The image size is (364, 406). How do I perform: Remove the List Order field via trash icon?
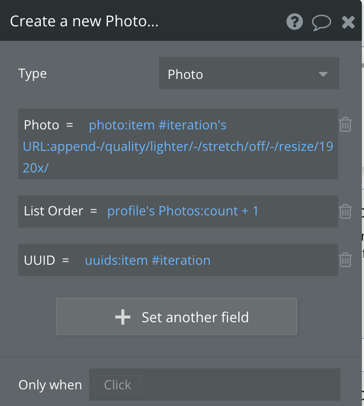[345, 211]
